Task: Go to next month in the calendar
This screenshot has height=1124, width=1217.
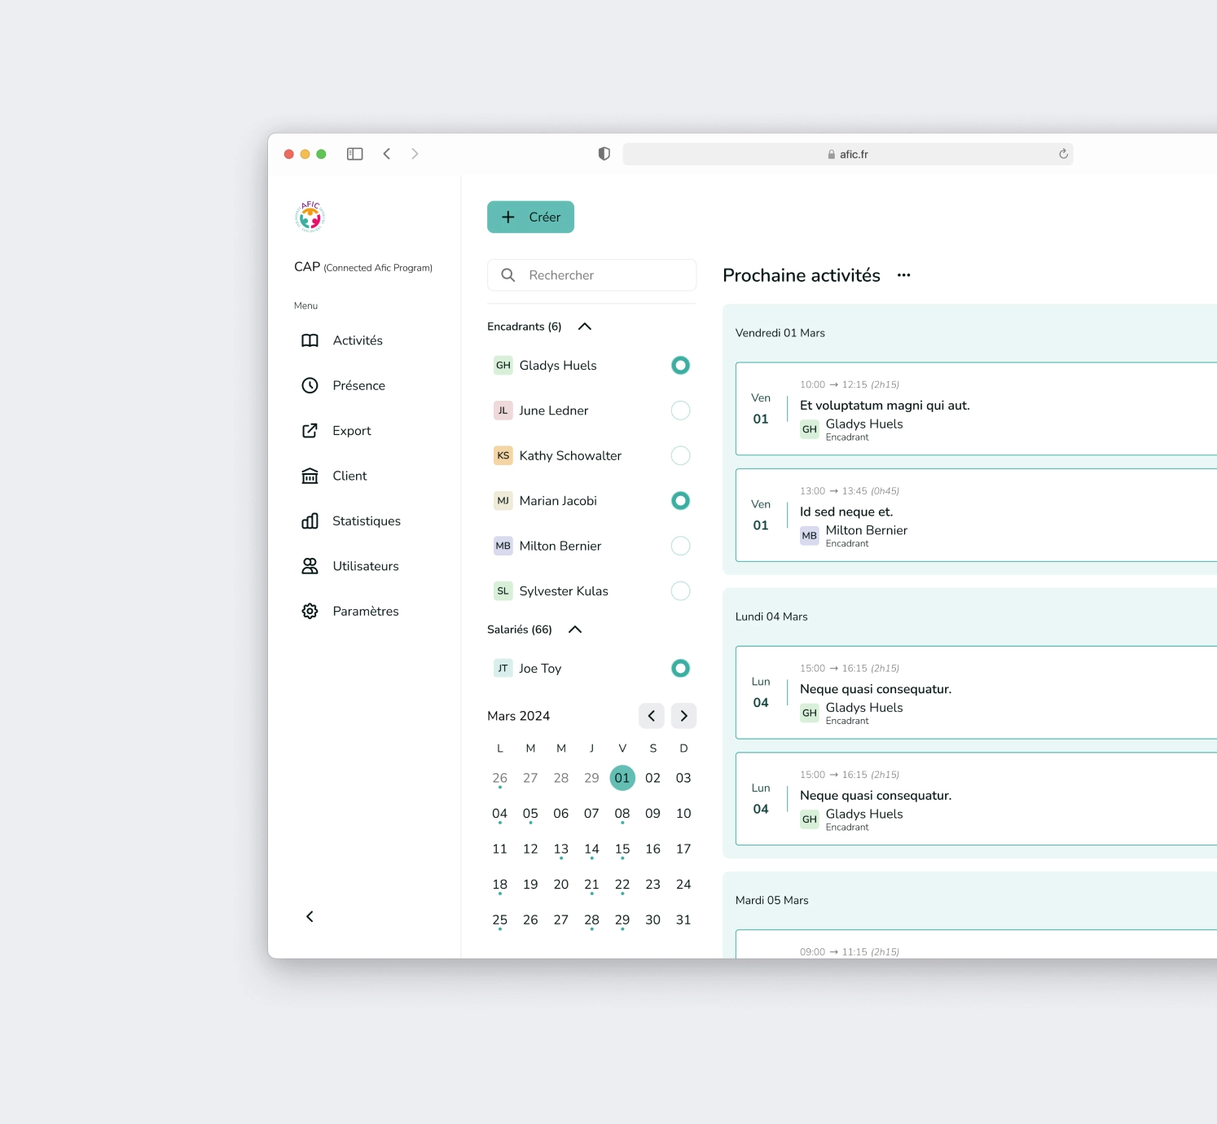Action: tap(683, 715)
